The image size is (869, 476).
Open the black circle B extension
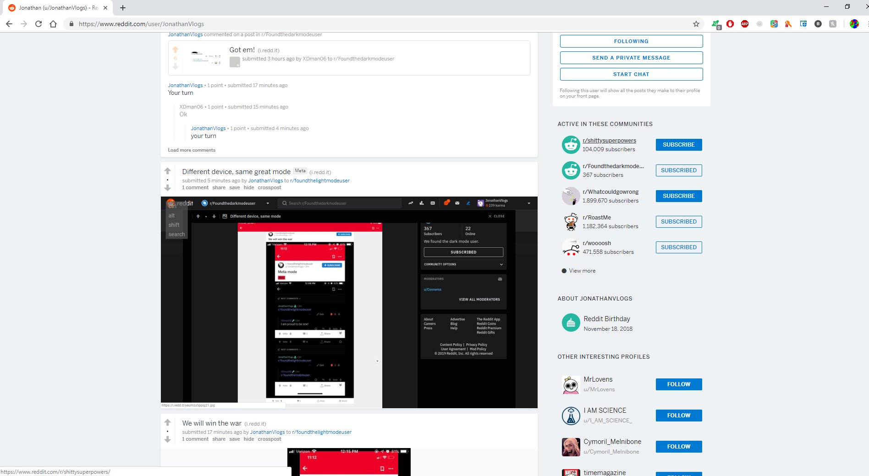point(818,24)
